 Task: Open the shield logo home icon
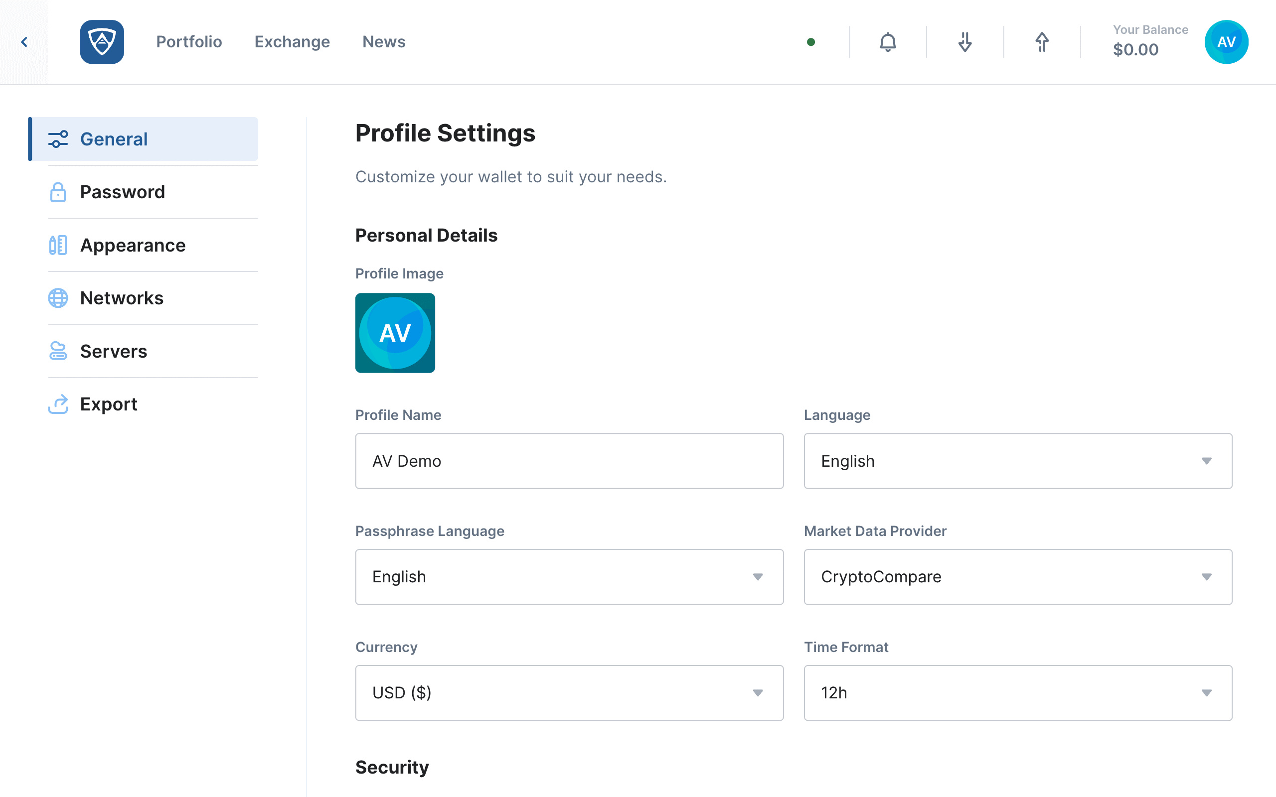[x=102, y=42]
